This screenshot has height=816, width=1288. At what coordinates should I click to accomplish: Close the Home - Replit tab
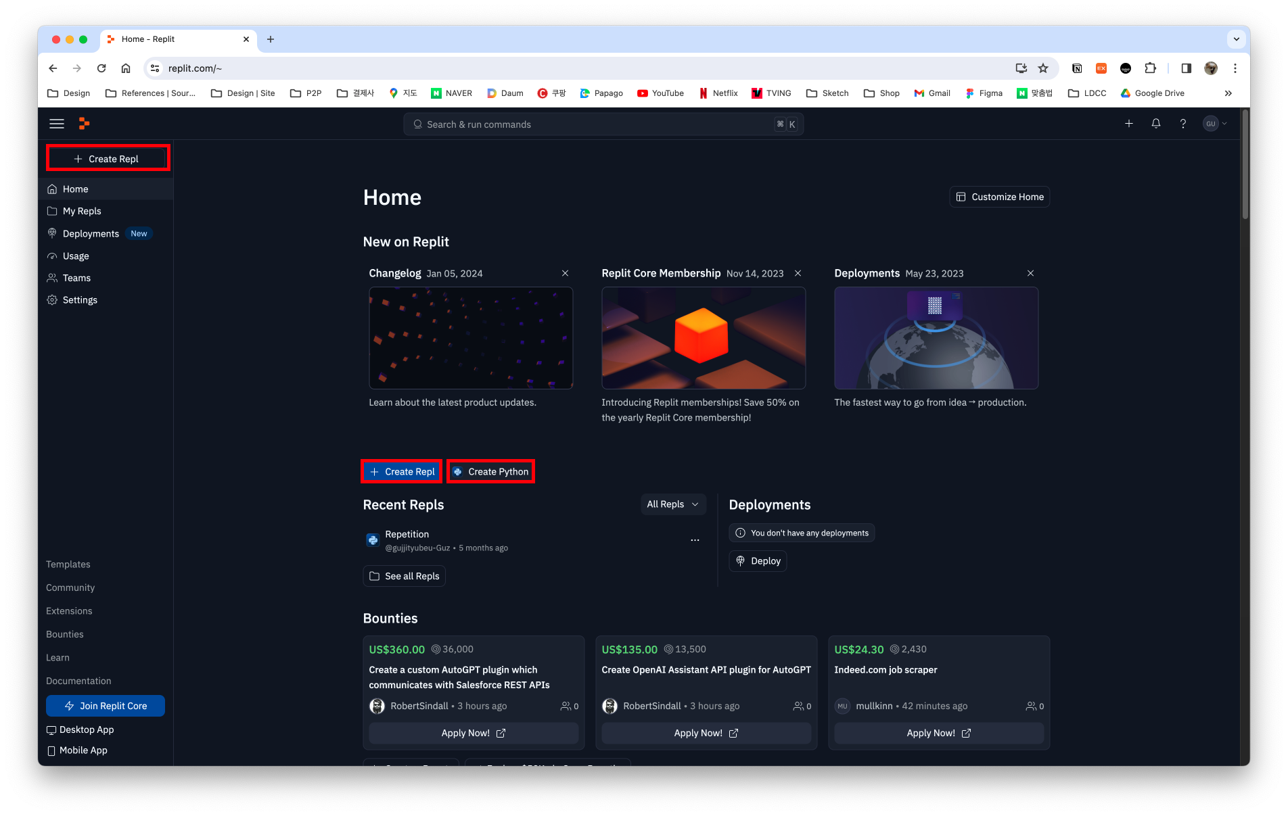tap(246, 39)
